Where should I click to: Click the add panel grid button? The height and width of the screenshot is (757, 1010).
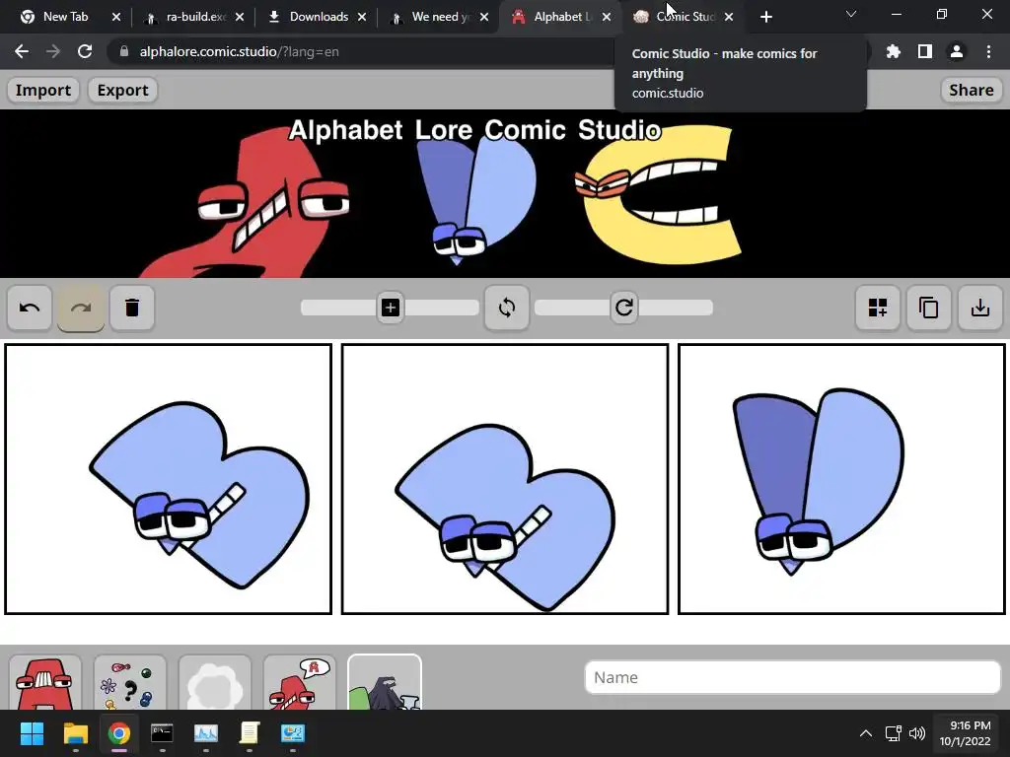pyautogui.click(x=877, y=308)
